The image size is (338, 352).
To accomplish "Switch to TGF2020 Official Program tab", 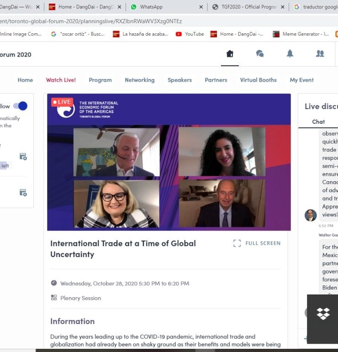I will (x=248, y=7).
